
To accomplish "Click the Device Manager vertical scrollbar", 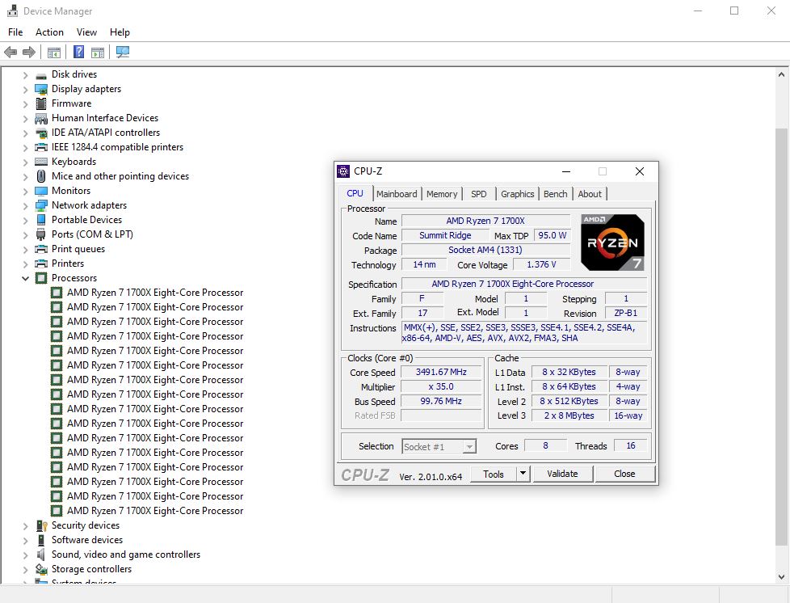I will (782, 323).
